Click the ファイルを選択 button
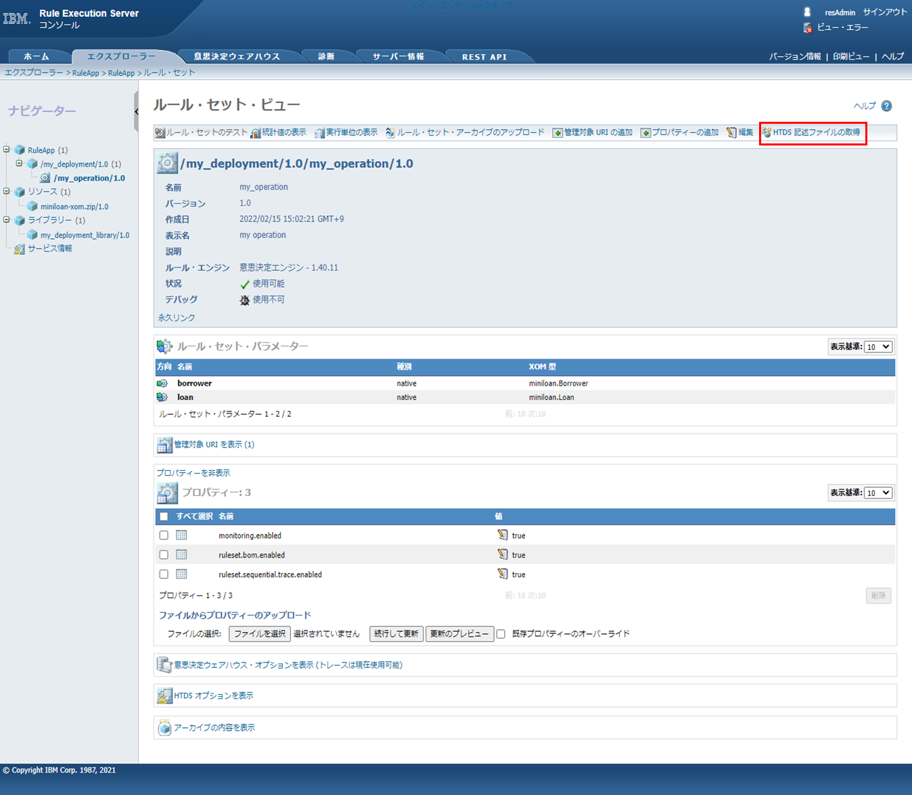 point(260,634)
